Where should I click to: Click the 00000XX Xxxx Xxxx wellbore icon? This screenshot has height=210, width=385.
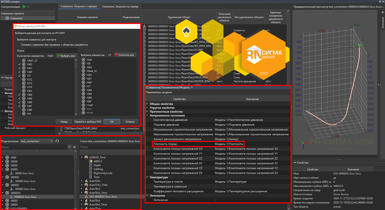point(12,197)
